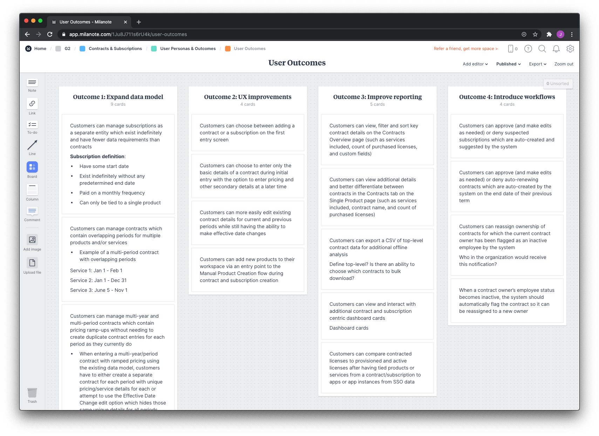This screenshot has width=599, height=436.
Task: Select card comparing contracted to provisioned licenses
Action: pos(377,368)
